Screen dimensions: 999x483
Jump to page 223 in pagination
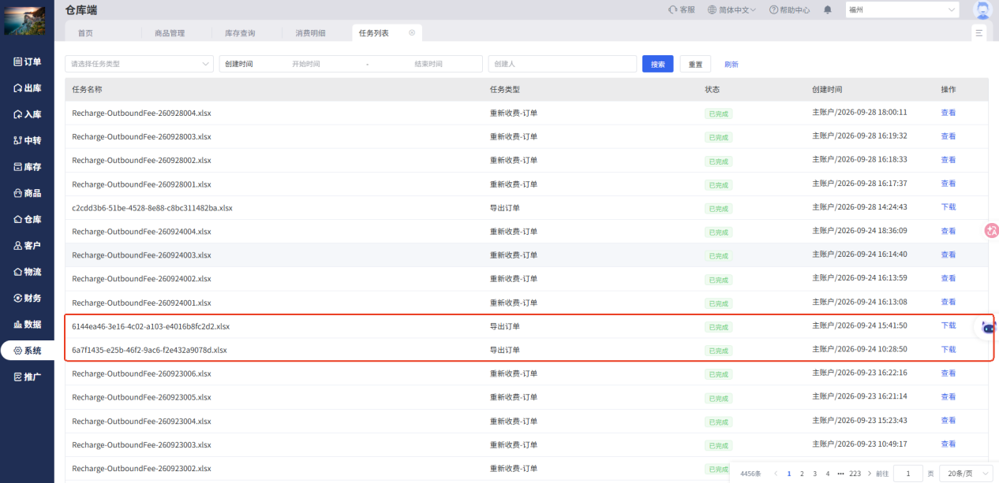855,474
